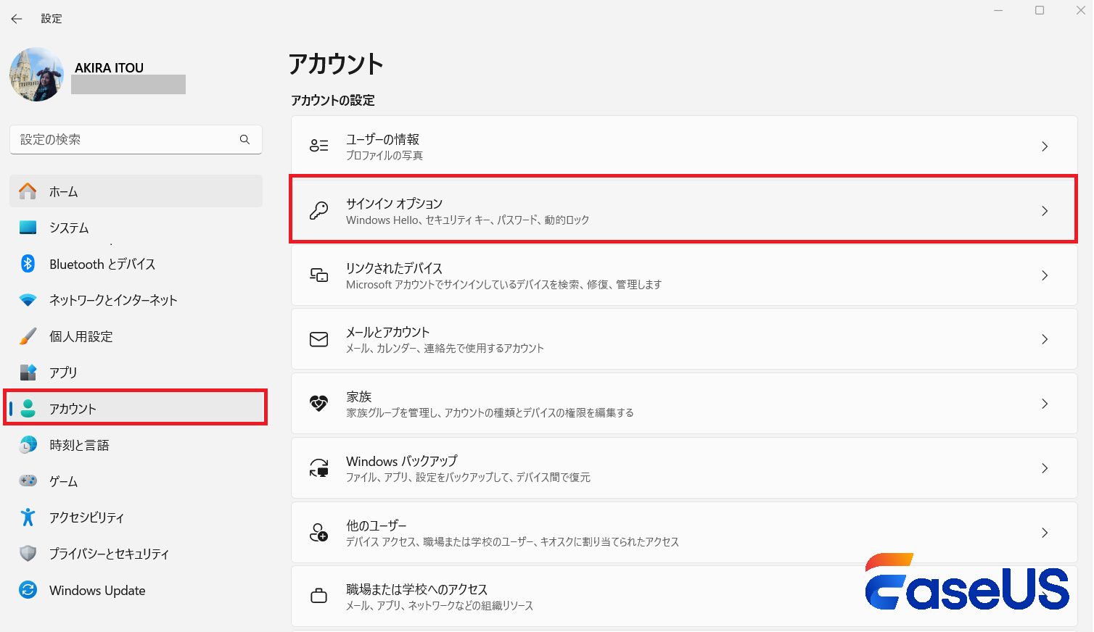Click the AKIRA ITOU profile picture

coord(37,75)
